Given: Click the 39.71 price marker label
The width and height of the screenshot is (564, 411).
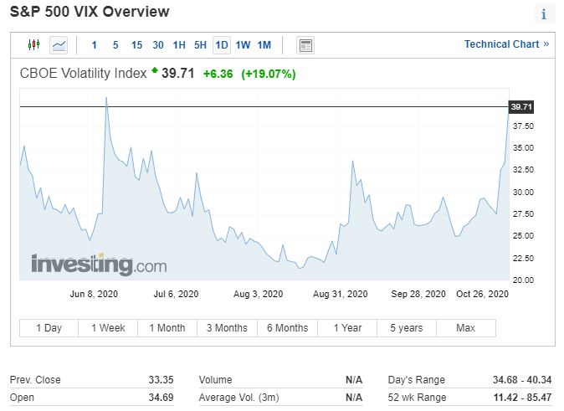Looking at the screenshot, I should (x=521, y=107).
